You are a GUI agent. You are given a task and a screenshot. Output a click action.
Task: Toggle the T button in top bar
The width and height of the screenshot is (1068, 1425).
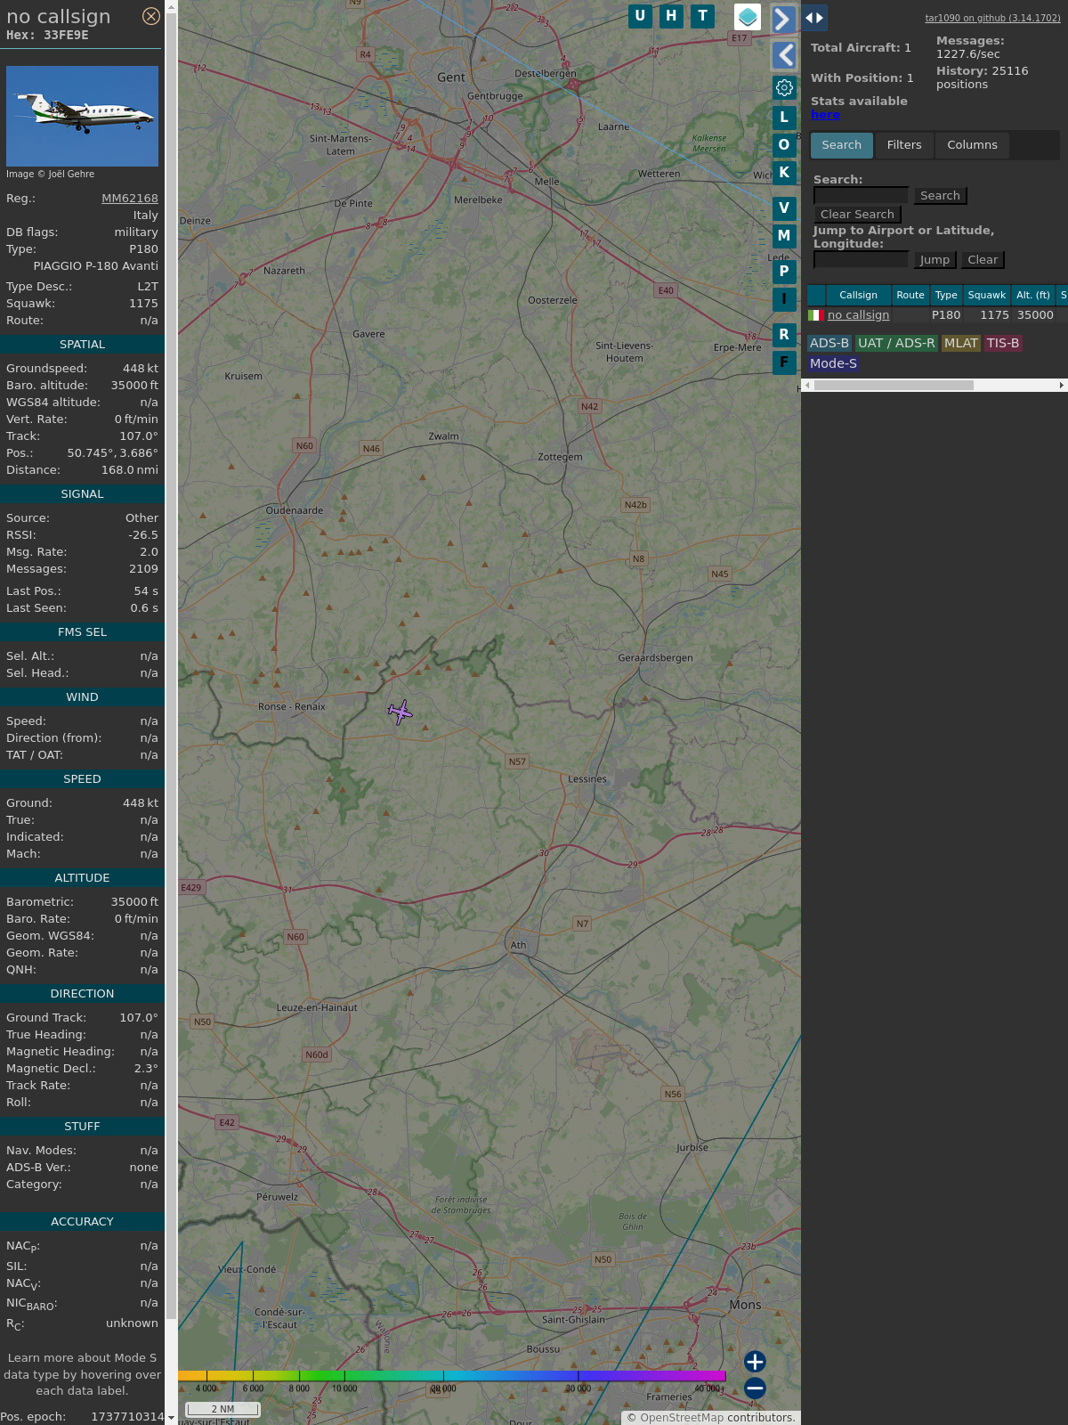[x=703, y=16]
